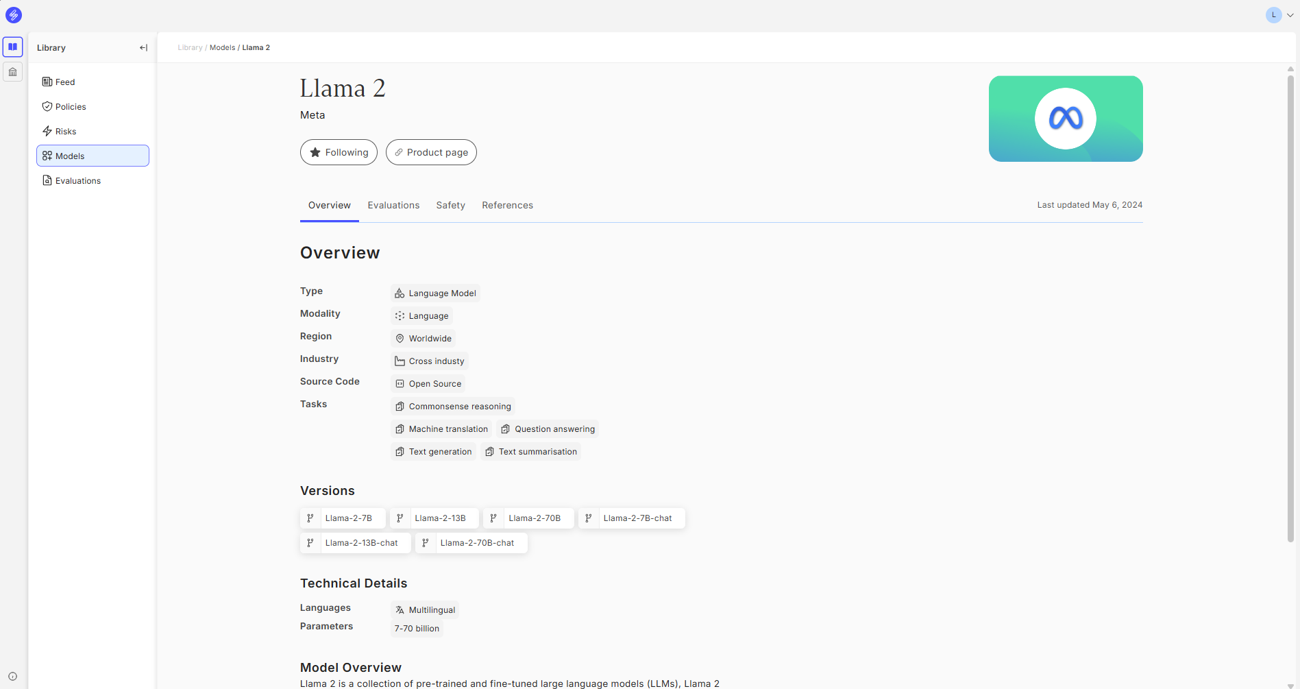This screenshot has width=1300, height=689.
Task: Click the scrollbar down arrow
Action: (x=1290, y=686)
